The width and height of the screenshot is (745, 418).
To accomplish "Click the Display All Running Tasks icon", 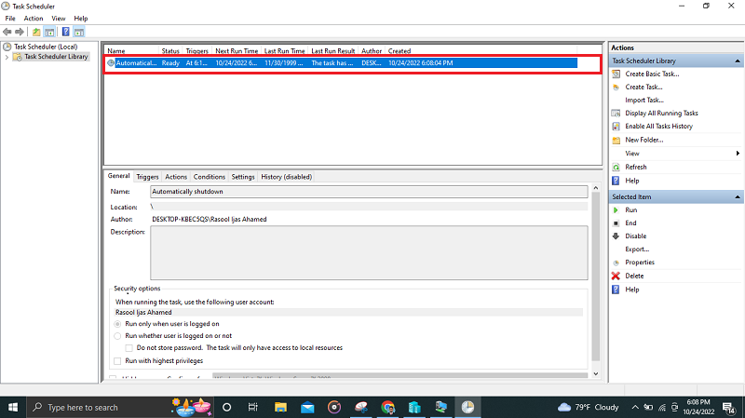I will (616, 113).
